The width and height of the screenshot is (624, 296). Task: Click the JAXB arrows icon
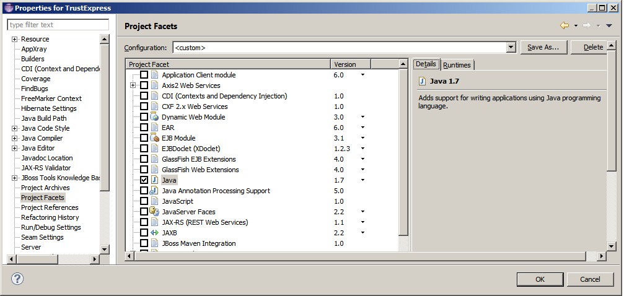pyautogui.click(x=155, y=233)
